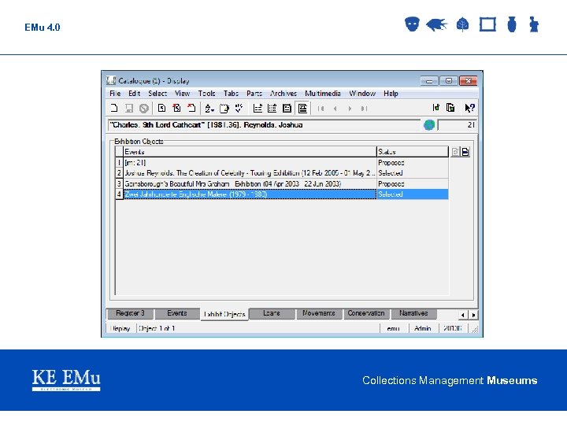Click the New Record toolbar icon

pos(114,108)
